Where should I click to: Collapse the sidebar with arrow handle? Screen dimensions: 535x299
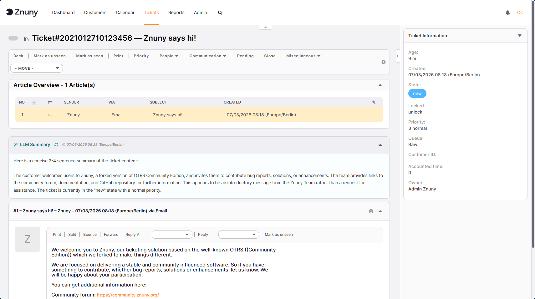point(398,56)
